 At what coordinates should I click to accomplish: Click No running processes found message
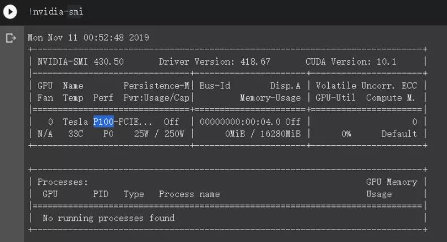pos(109,218)
